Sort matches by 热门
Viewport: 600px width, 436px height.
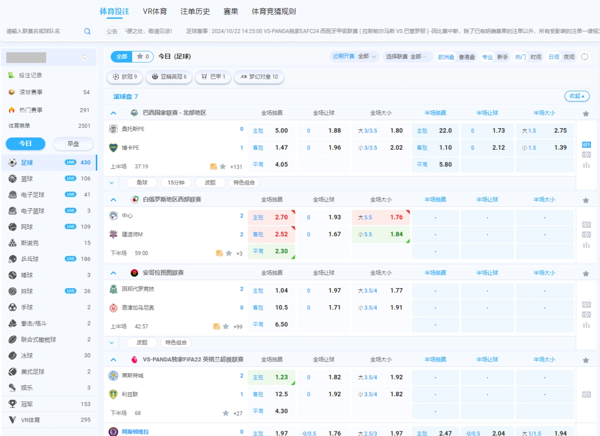(520, 57)
